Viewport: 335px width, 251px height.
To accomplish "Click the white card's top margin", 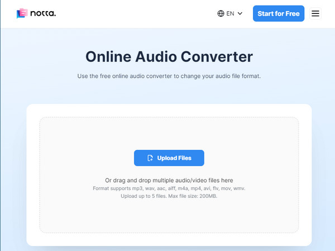I will click(169, 110).
